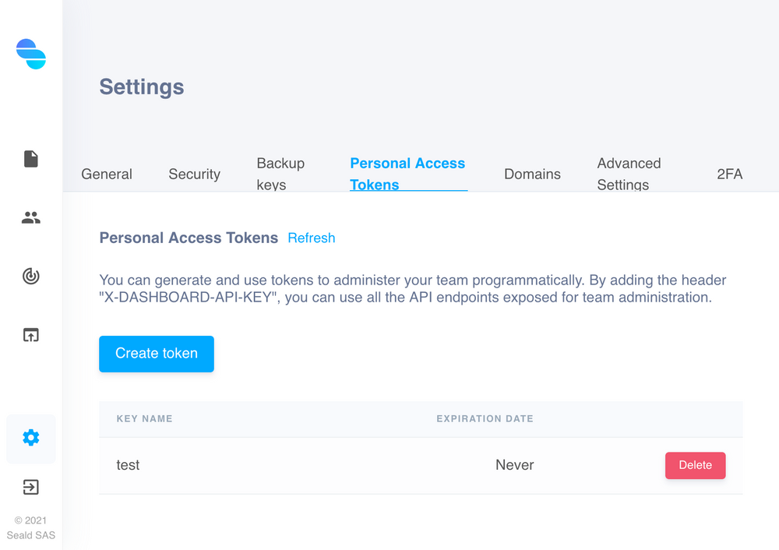The image size is (779, 550).
Task: Click the window upload sidebar icon
Action: pyautogui.click(x=31, y=335)
